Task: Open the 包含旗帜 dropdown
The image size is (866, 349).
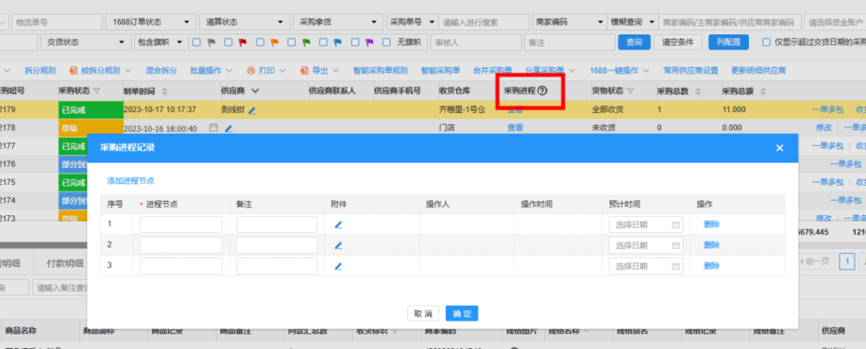Action: click(160, 42)
